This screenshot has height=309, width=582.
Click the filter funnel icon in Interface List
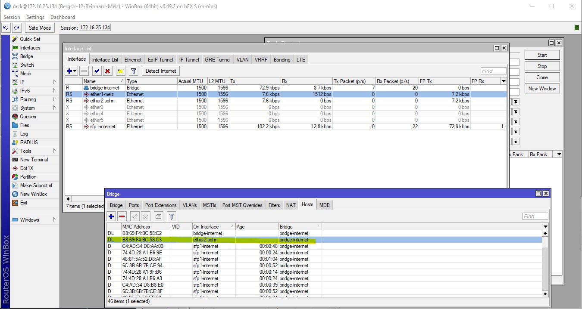click(134, 71)
